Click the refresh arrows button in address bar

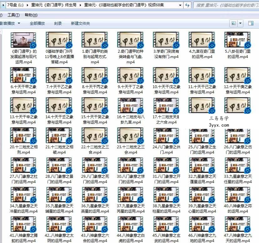point(187,5)
